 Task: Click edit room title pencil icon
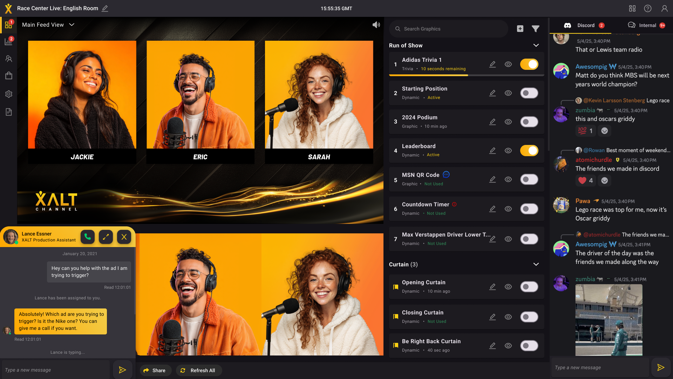(105, 8)
